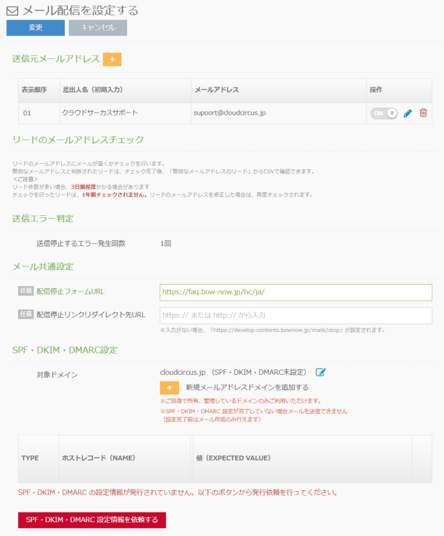
Task: Select the supoort@cloudcircus.jp cell
Action: click(x=279, y=113)
